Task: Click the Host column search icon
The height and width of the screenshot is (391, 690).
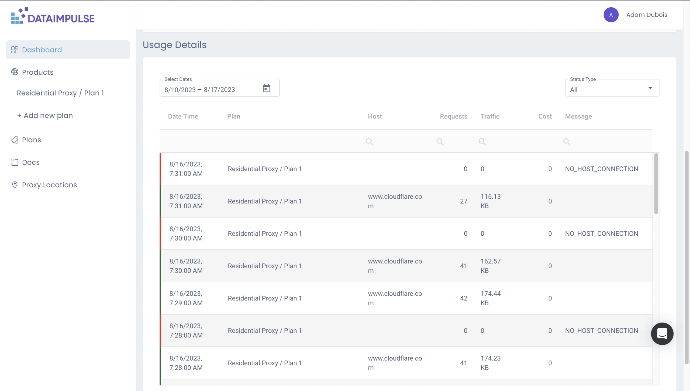Action: [x=370, y=142]
